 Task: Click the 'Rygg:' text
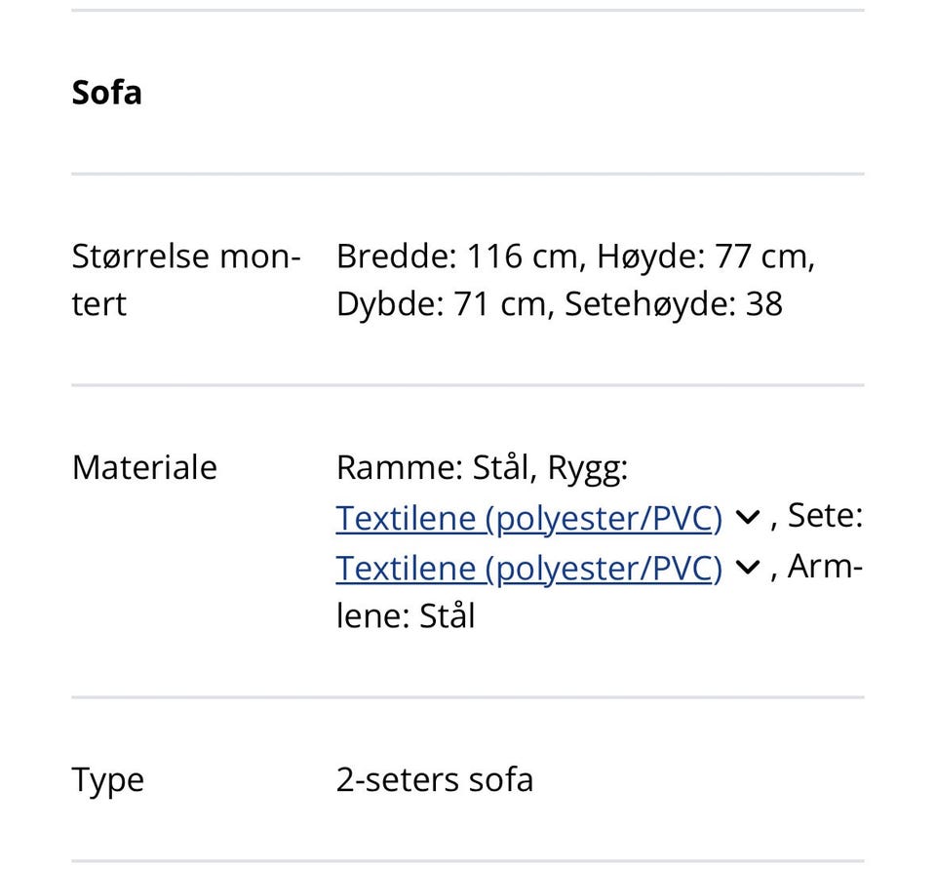point(588,467)
